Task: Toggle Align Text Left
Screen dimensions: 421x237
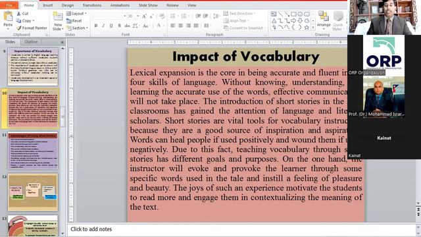Action: 172,26
